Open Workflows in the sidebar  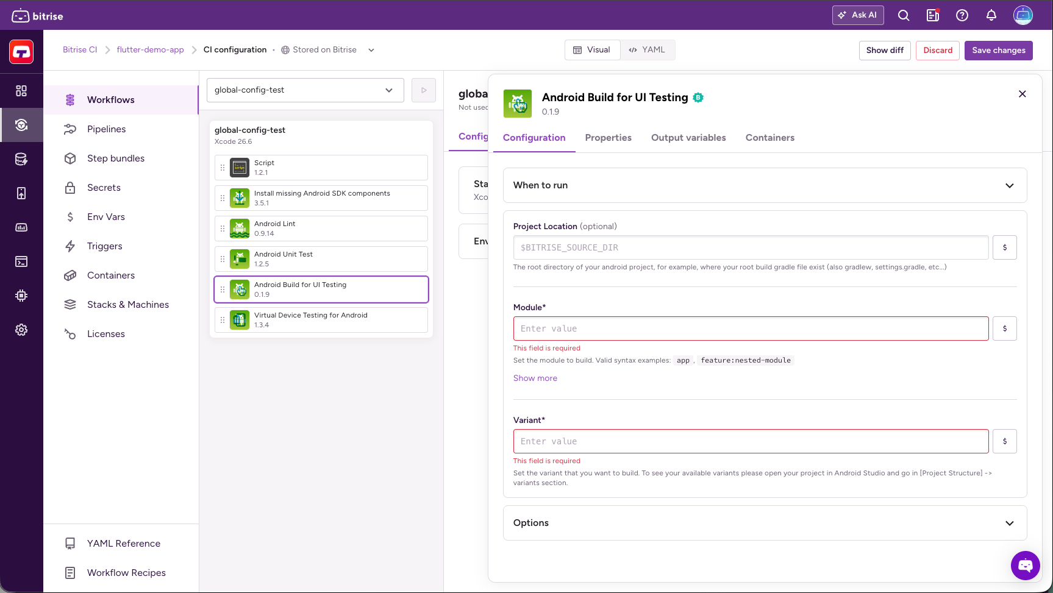coord(121,100)
